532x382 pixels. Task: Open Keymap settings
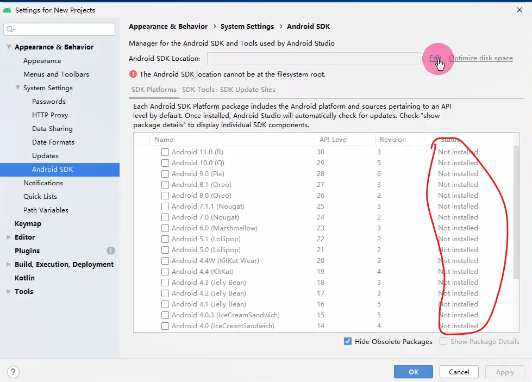click(28, 223)
